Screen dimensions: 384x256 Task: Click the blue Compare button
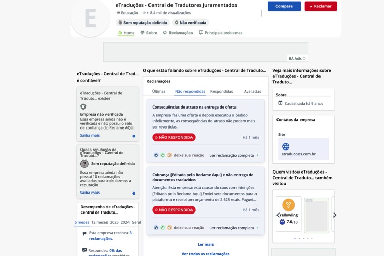tap(284, 6)
